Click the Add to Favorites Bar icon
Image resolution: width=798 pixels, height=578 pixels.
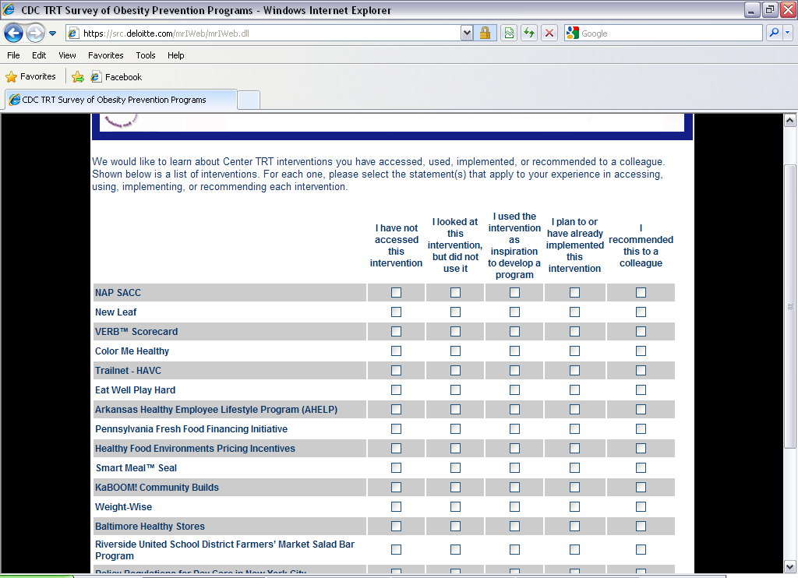(78, 77)
